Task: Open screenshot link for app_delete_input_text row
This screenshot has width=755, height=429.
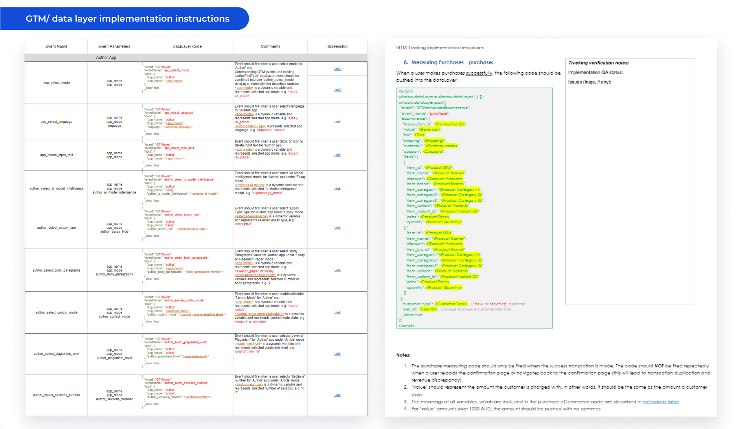Action: click(x=337, y=155)
